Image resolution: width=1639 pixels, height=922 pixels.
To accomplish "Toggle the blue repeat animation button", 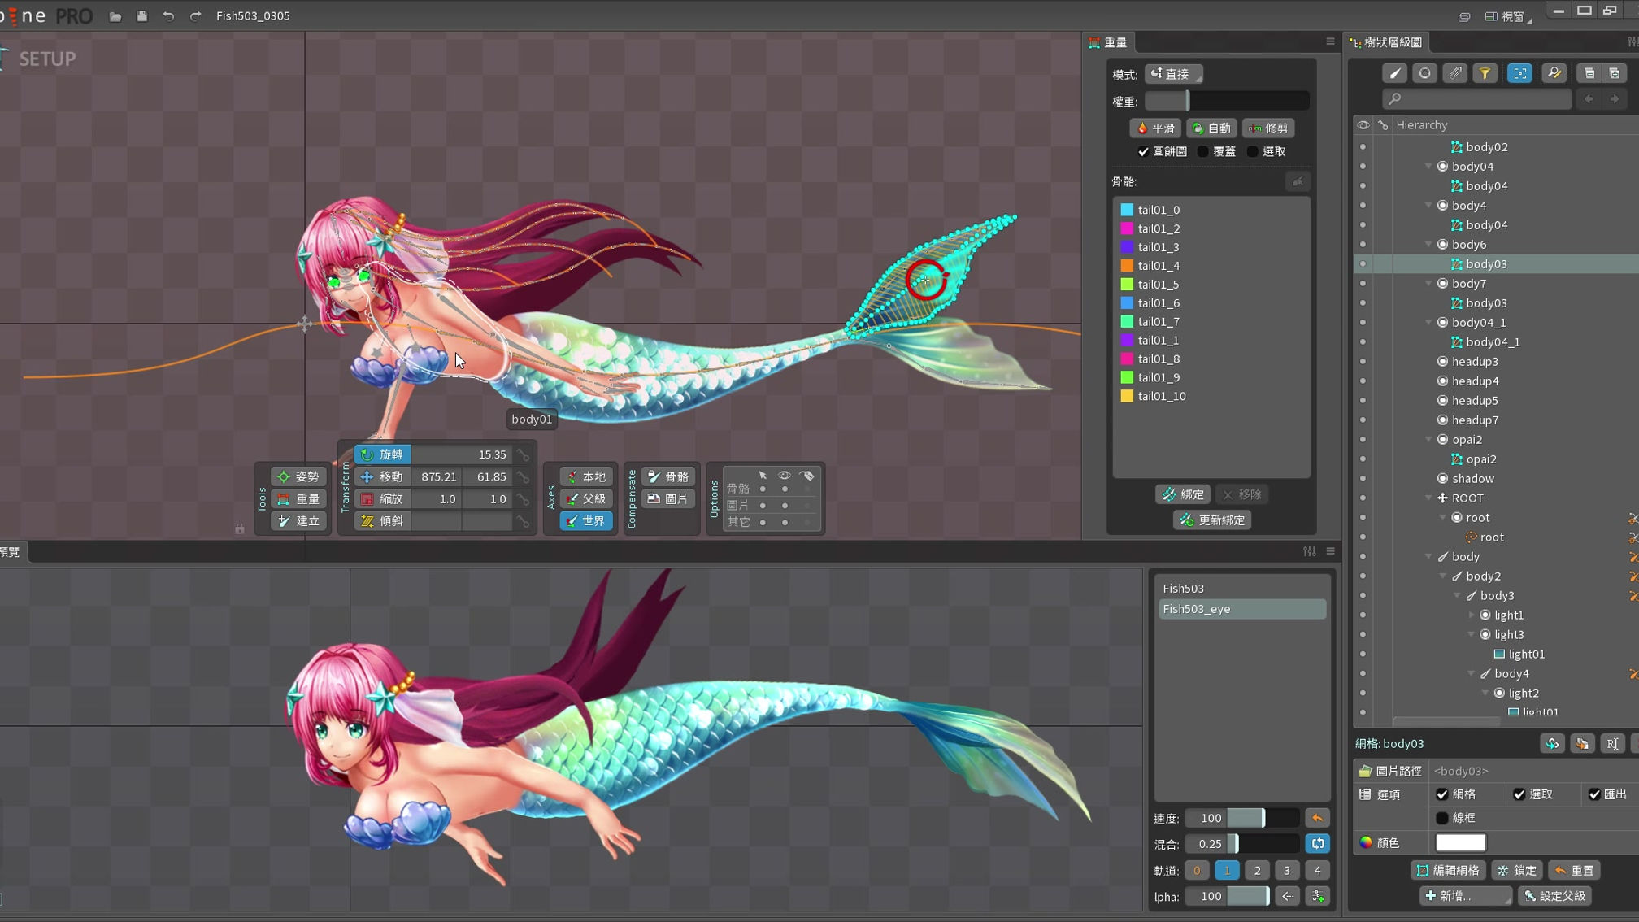I will click(x=1317, y=843).
